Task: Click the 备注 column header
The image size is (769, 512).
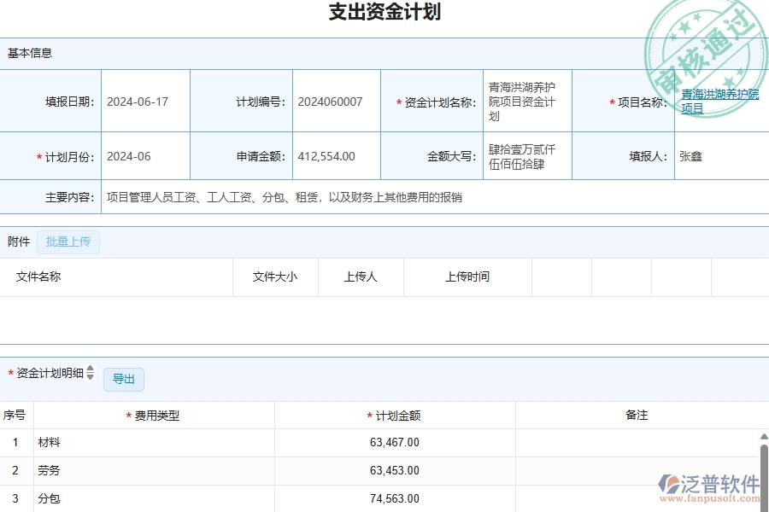Action: click(x=637, y=415)
